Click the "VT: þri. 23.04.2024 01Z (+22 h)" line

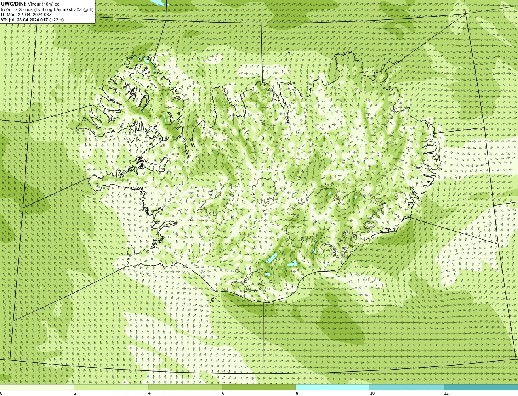point(32,20)
